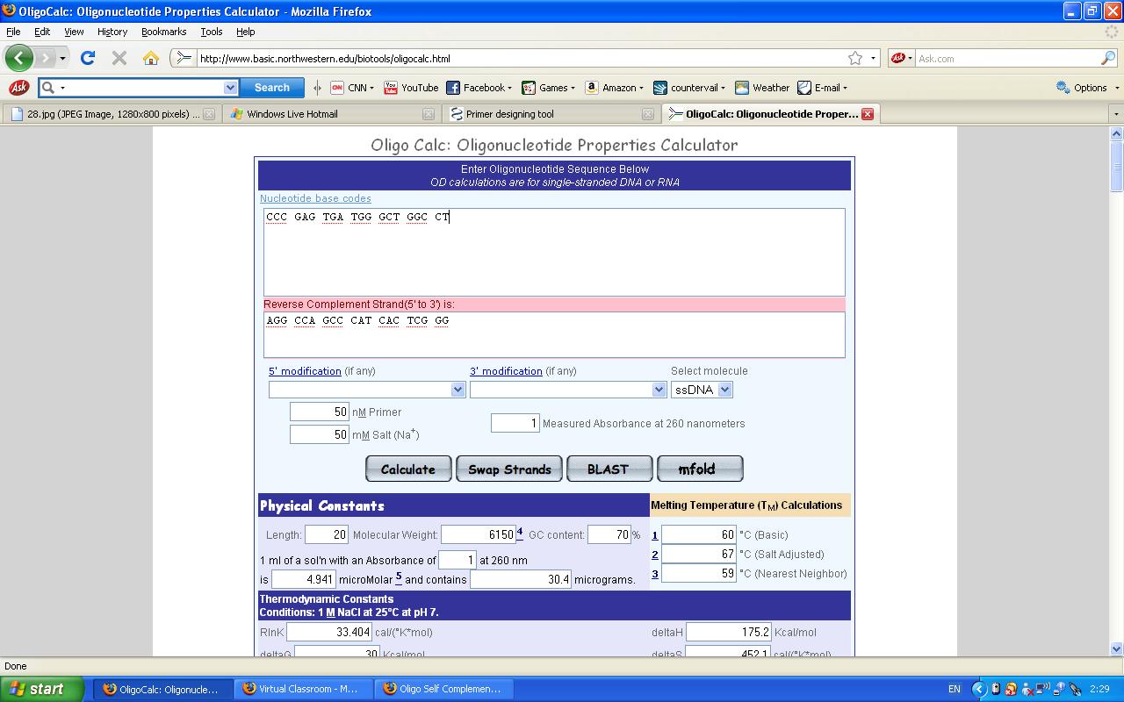Switch to Virtual Classroom taskbar window
Screen dimensions: 1124x702
coord(302,689)
